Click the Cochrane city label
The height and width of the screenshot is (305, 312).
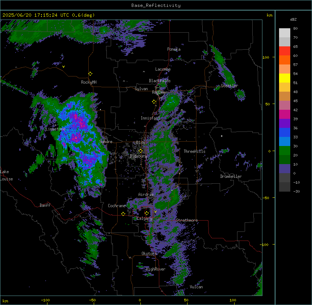117,206
